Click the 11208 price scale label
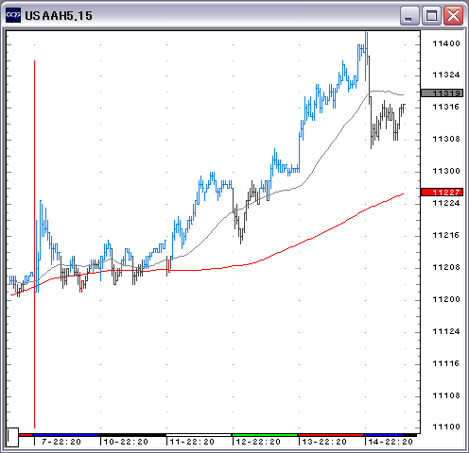The image size is (469, 453). click(446, 267)
